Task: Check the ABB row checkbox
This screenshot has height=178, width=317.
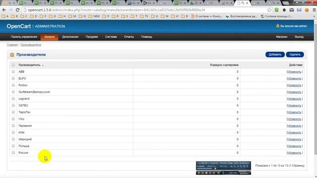Action: tap(13, 72)
